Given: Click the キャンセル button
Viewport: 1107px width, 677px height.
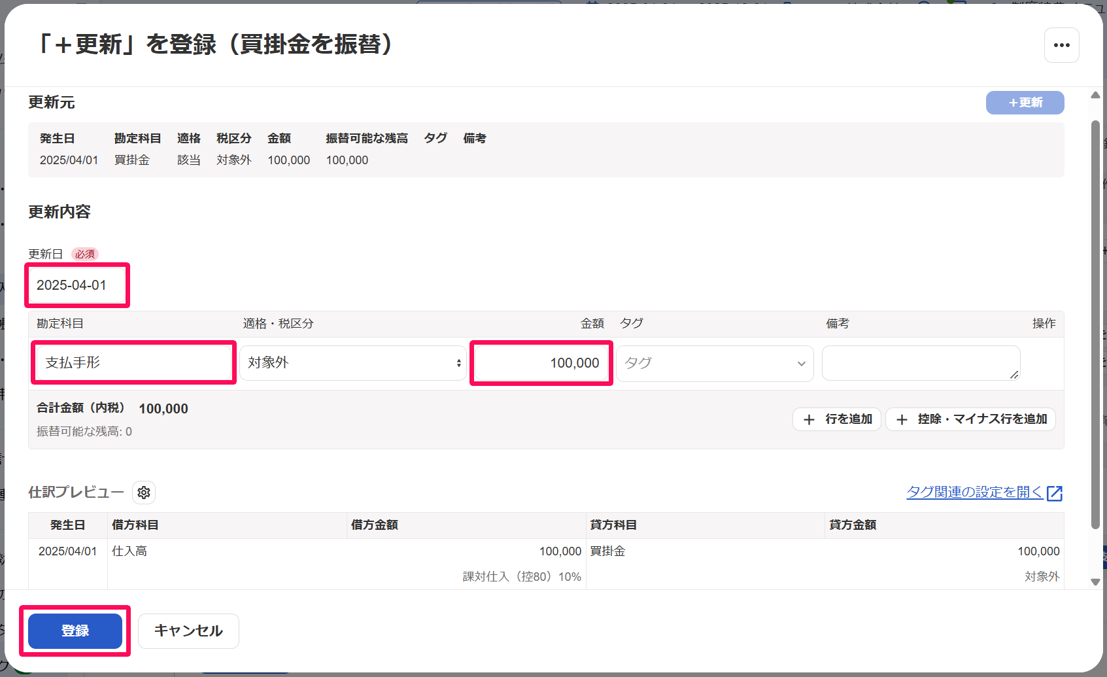Looking at the screenshot, I should (x=188, y=631).
